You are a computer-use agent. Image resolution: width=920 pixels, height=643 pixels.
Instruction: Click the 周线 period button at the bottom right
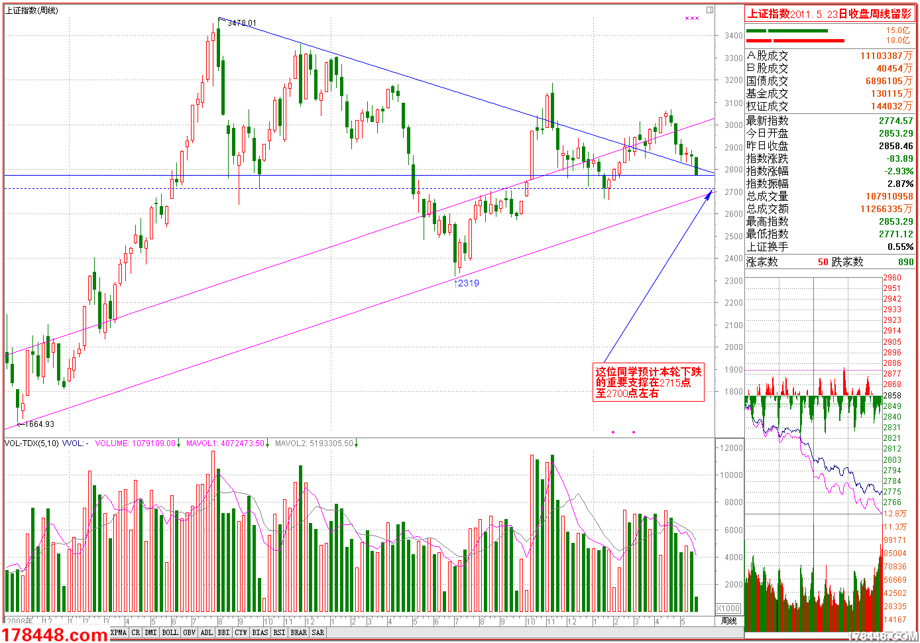pos(729,621)
